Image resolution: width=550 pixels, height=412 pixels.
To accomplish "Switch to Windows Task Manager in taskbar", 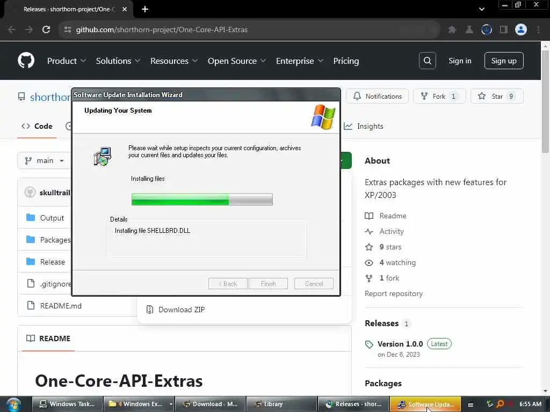I will tap(67, 404).
